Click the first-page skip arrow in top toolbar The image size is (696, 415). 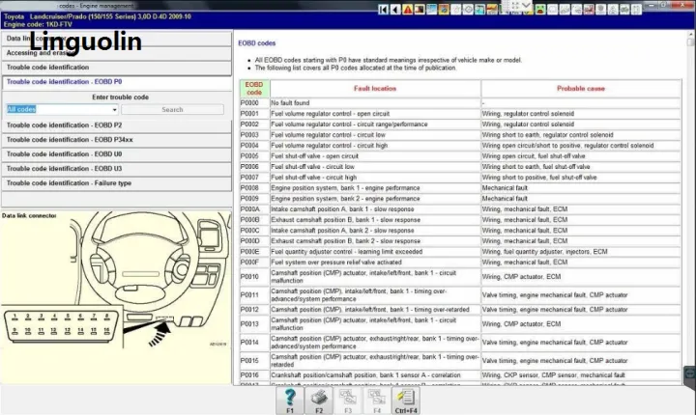point(384,10)
